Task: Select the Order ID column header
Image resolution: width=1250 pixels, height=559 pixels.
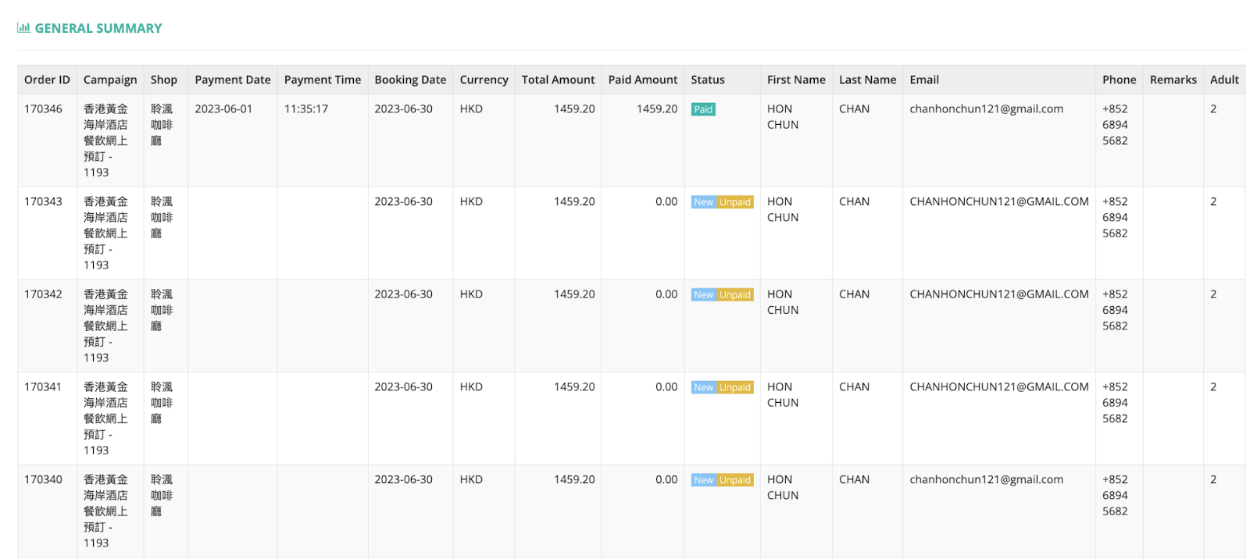Action: [x=47, y=80]
